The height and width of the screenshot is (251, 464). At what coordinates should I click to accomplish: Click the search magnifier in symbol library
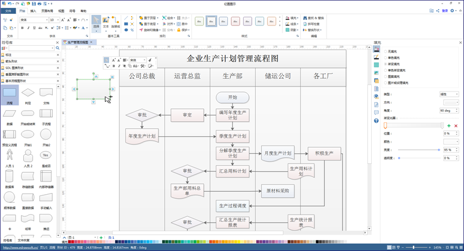click(57, 48)
